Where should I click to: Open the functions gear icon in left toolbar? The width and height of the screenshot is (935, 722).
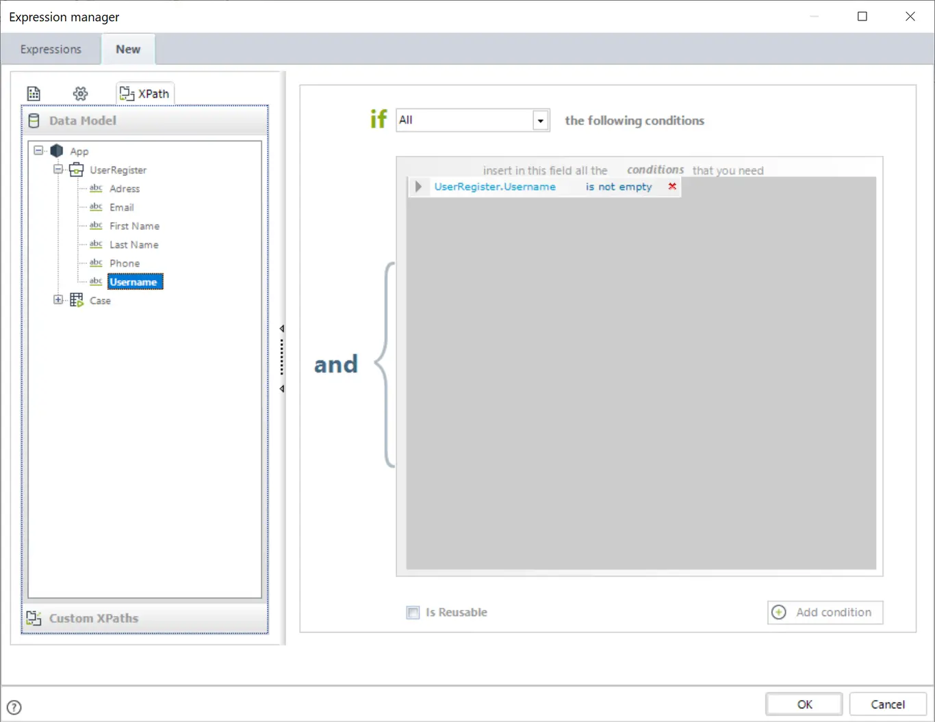(81, 94)
